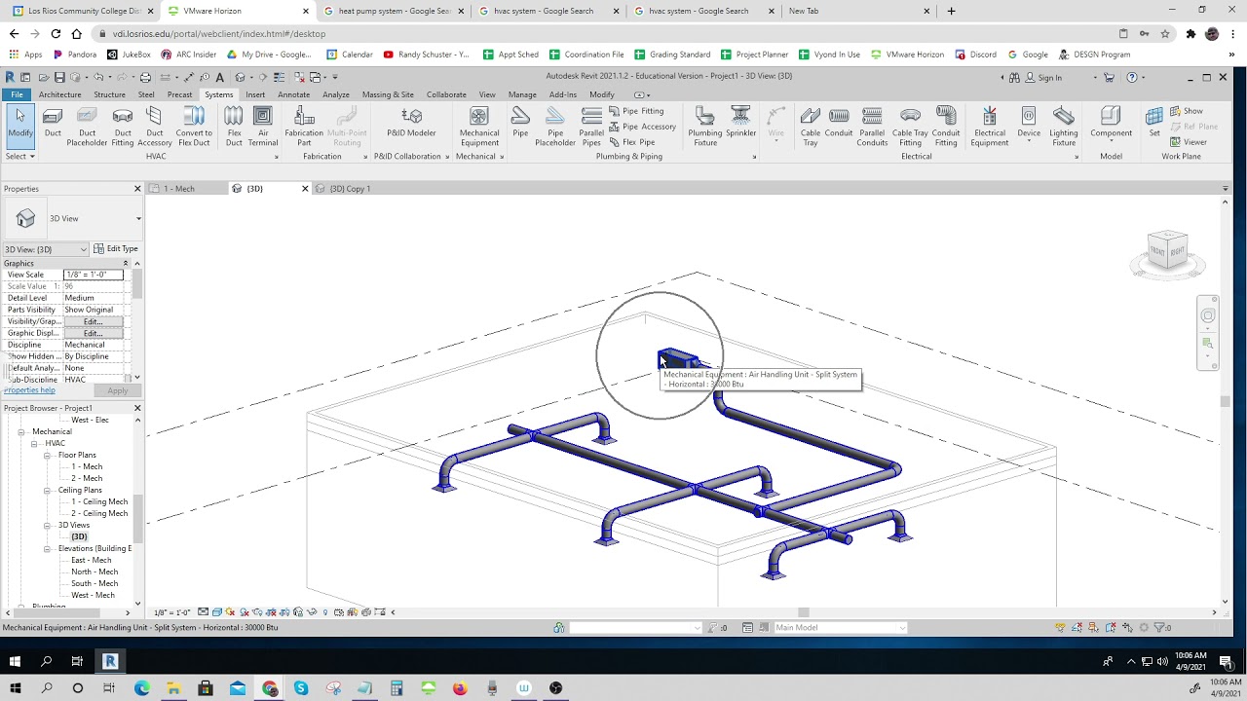Select the Parallel Pipes tool

pyautogui.click(x=591, y=127)
